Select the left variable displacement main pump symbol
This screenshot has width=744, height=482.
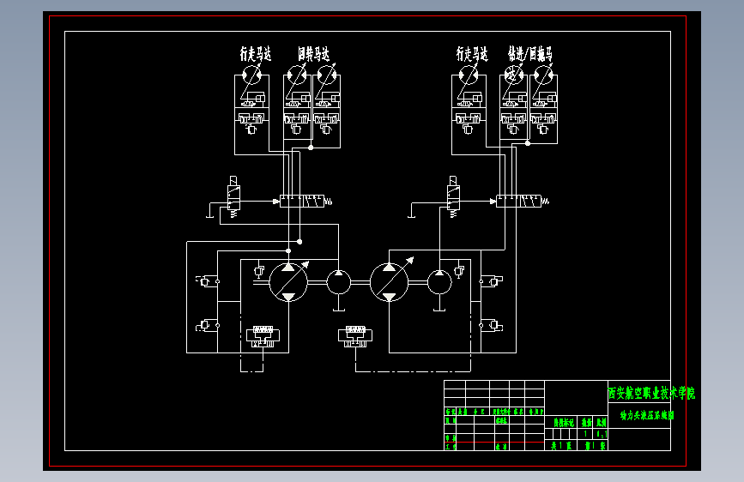pos(288,282)
